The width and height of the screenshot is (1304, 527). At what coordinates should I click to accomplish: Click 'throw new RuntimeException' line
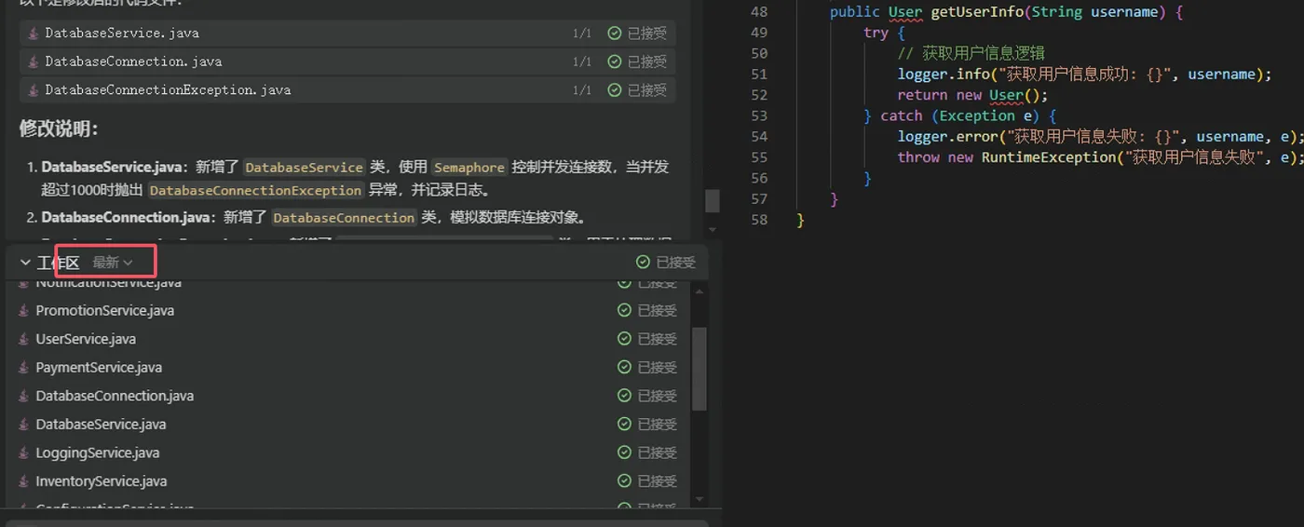click(1100, 157)
